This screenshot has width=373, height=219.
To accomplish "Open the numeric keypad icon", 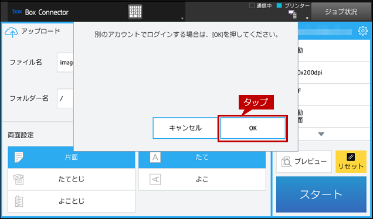I will 135,12.
